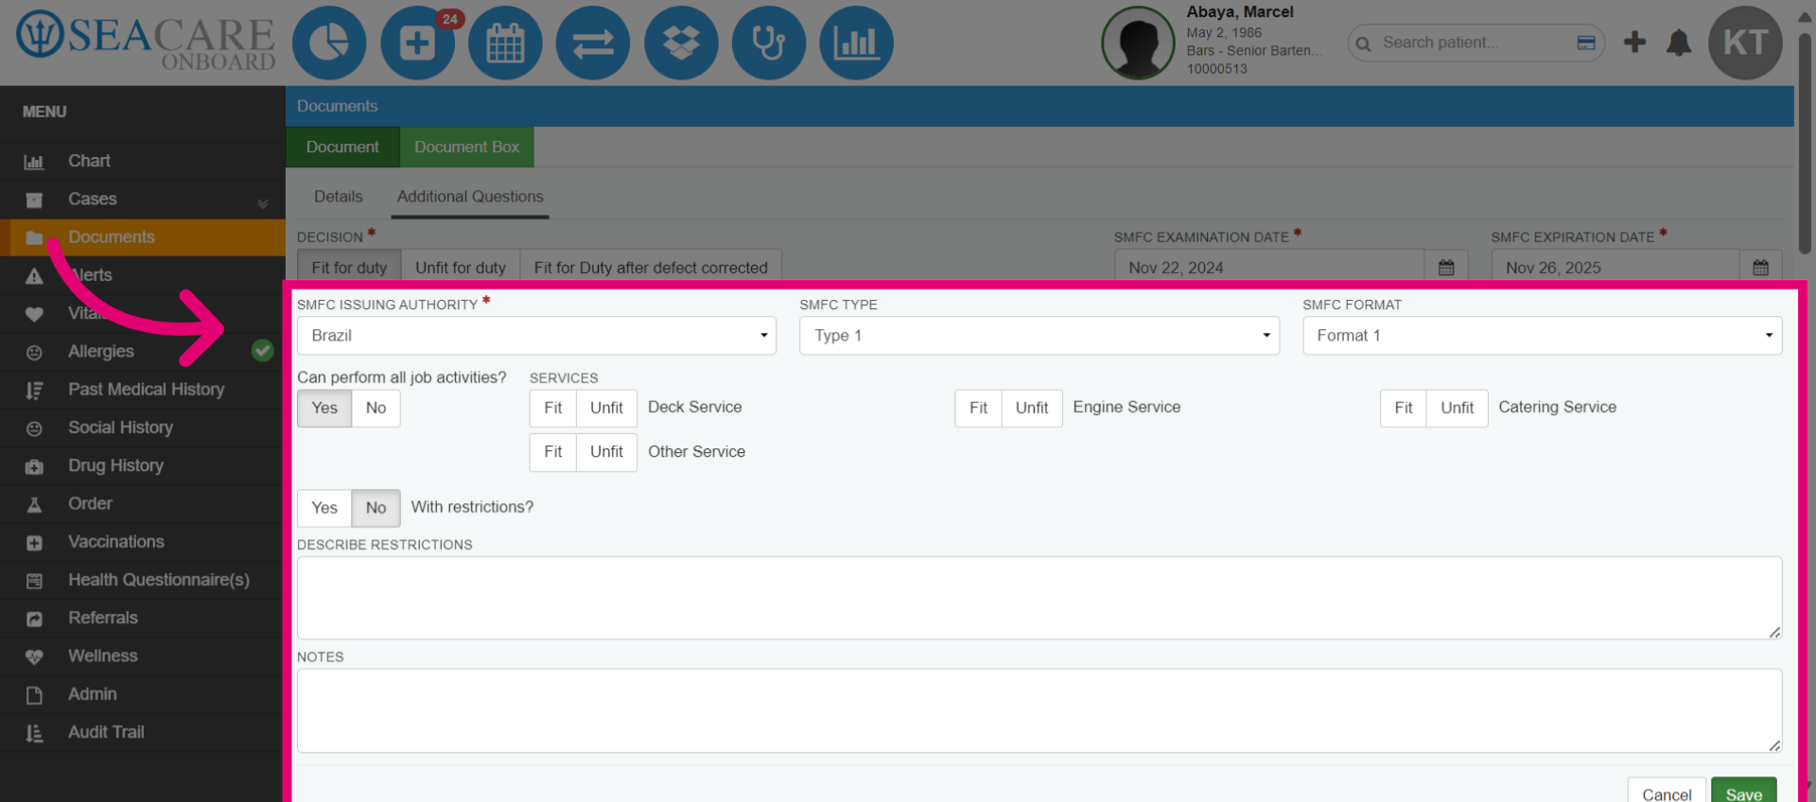Screen dimensions: 1816x802
Task: Choose No for With restrictions
Action: [x=375, y=508]
